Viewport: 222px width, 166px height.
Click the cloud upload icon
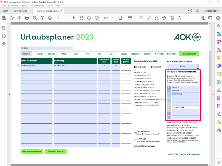[19, 18]
